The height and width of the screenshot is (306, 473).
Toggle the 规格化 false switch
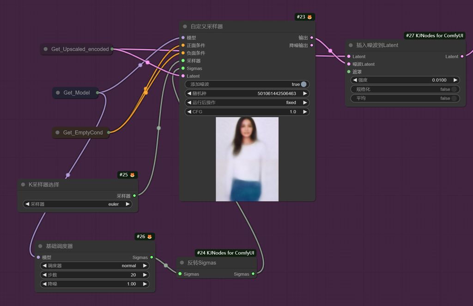454,89
